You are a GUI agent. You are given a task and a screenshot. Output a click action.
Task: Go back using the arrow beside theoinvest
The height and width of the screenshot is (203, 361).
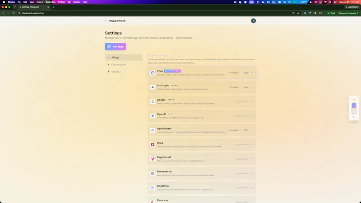tap(106, 21)
